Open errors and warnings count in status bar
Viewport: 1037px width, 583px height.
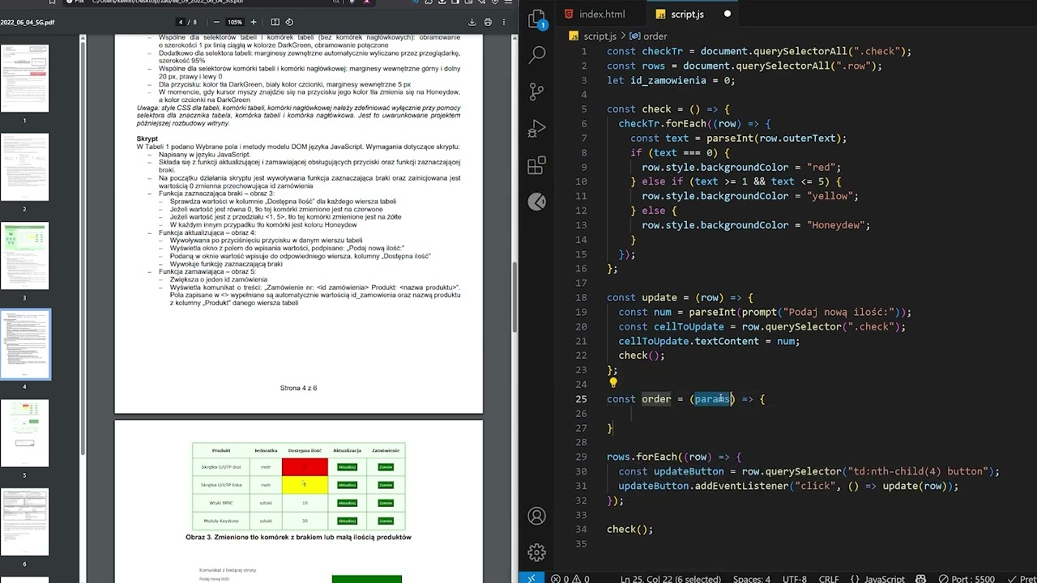570,579
